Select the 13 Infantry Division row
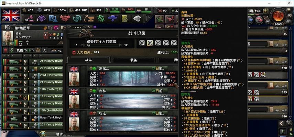This screenshot has width=294, height=137. point(32,97)
